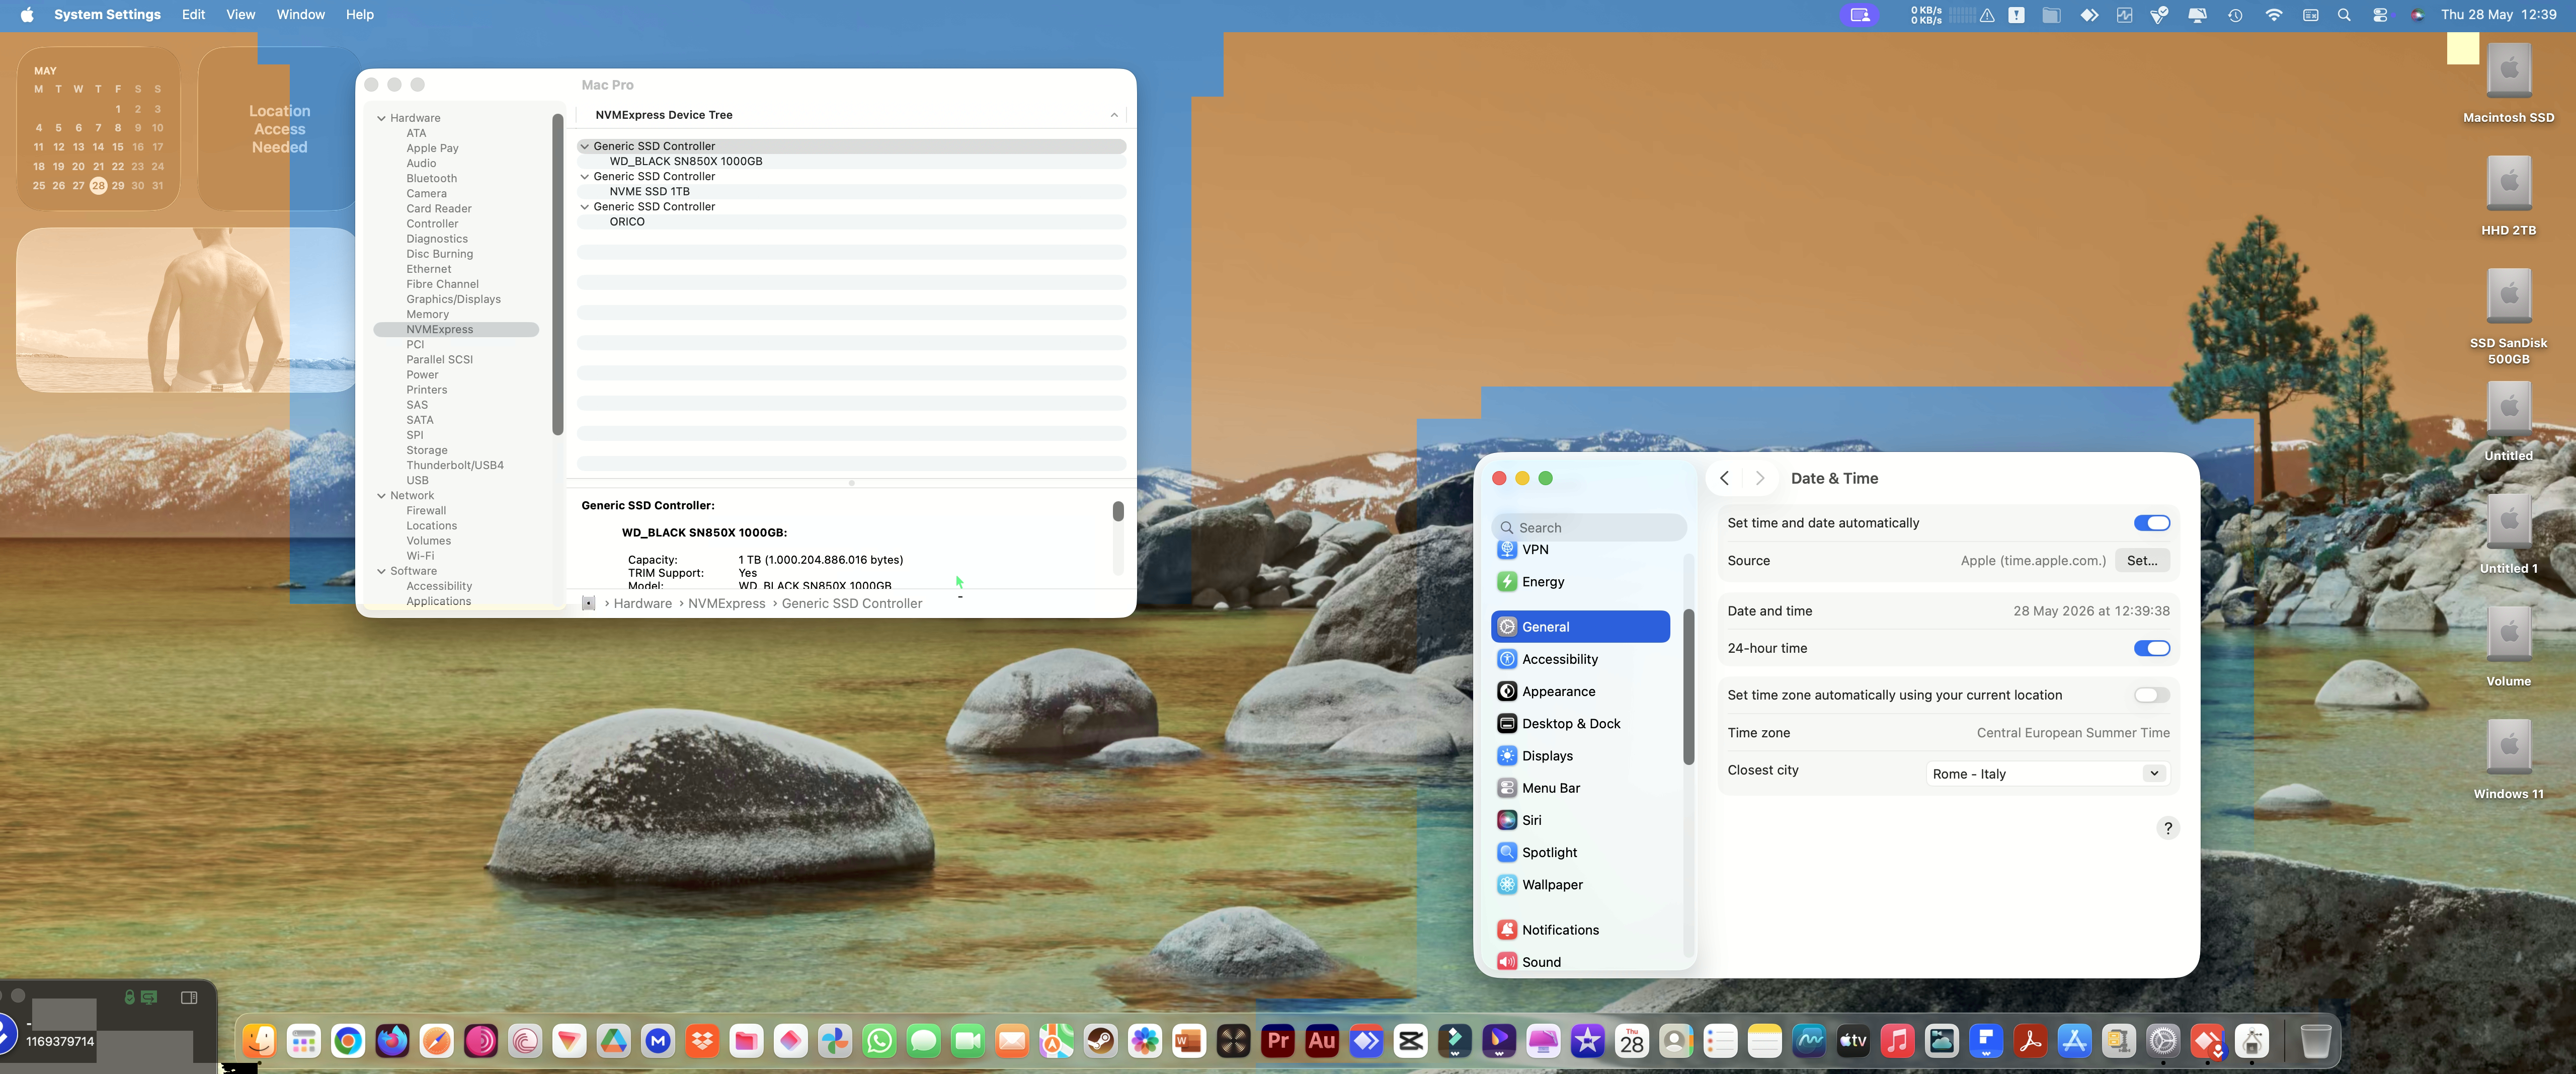Collapse the Generic SSD Controller containing ORICO
2576x1074 pixels.
coord(585,207)
